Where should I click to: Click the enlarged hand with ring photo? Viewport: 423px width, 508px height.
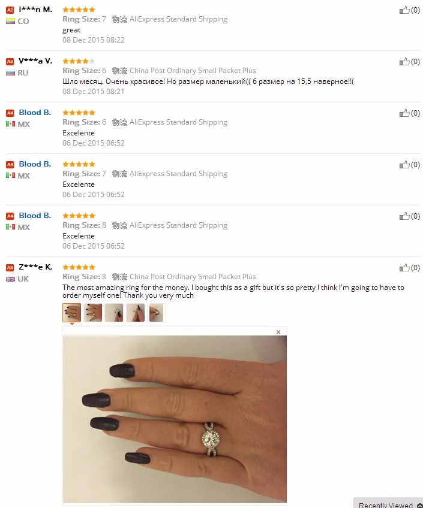pyautogui.click(x=175, y=419)
